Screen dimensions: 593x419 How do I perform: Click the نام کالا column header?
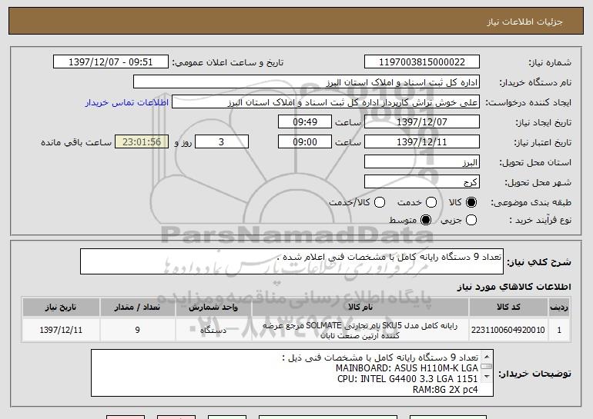(360, 308)
